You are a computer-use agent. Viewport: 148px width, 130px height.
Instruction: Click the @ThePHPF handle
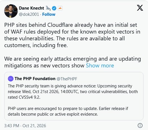pyautogui.click(x=67, y=79)
